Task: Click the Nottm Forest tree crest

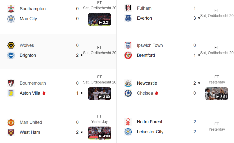Action: click(x=128, y=122)
